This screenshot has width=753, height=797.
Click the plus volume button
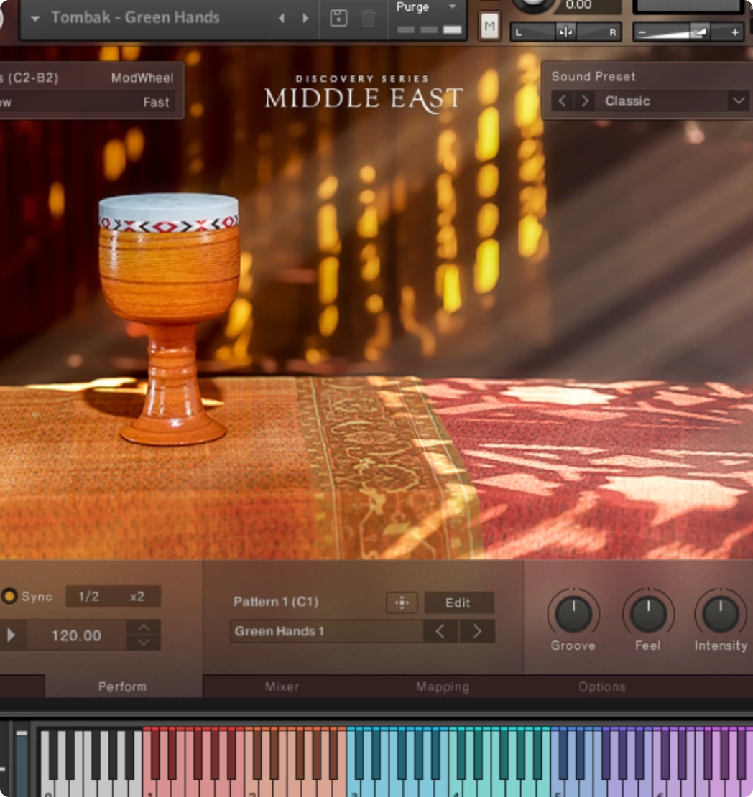pyautogui.click(x=735, y=32)
